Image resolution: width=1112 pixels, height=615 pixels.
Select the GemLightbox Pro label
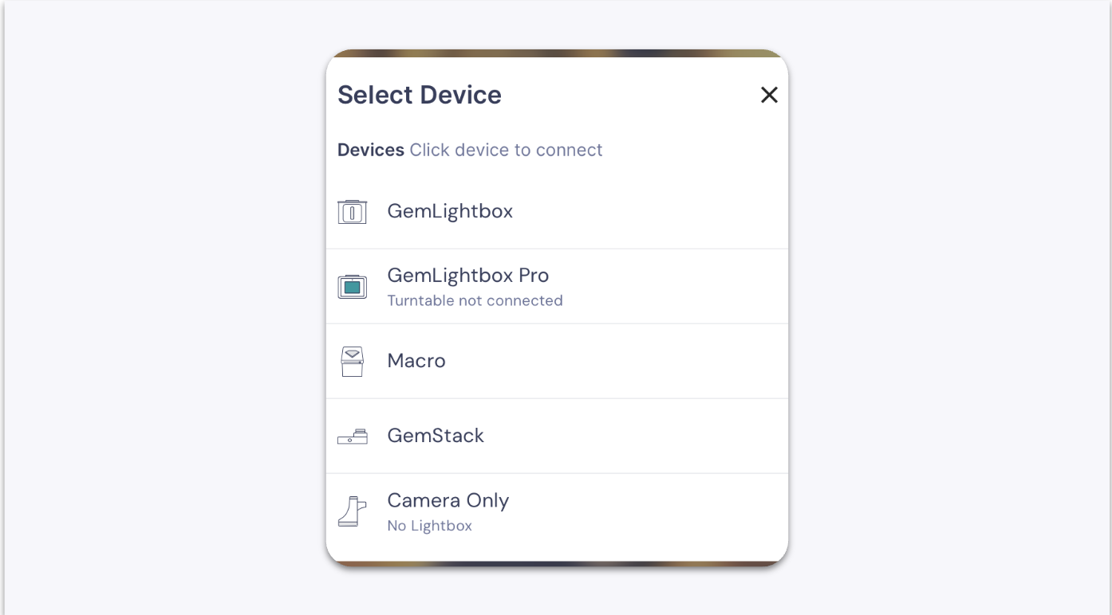click(468, 276)
